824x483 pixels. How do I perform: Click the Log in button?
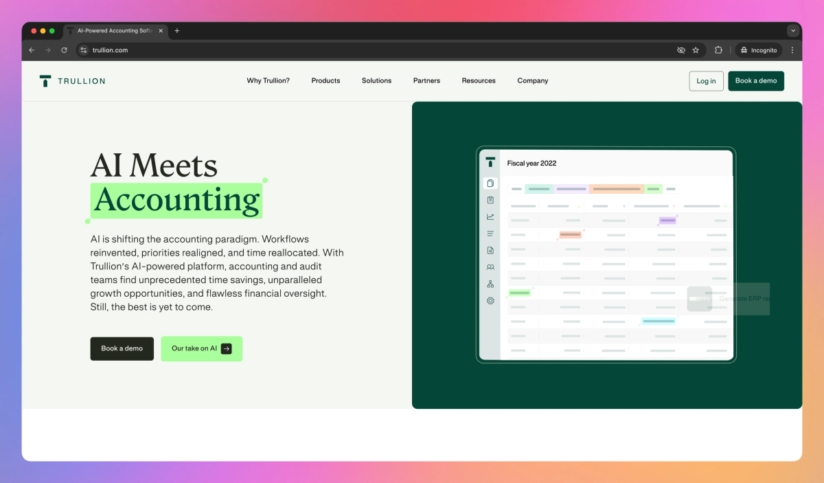(706, 81)
